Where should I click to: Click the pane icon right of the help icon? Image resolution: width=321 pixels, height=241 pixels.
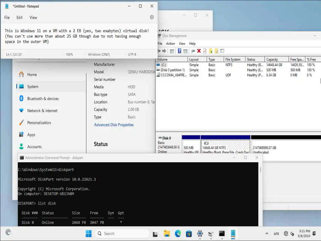185,51
